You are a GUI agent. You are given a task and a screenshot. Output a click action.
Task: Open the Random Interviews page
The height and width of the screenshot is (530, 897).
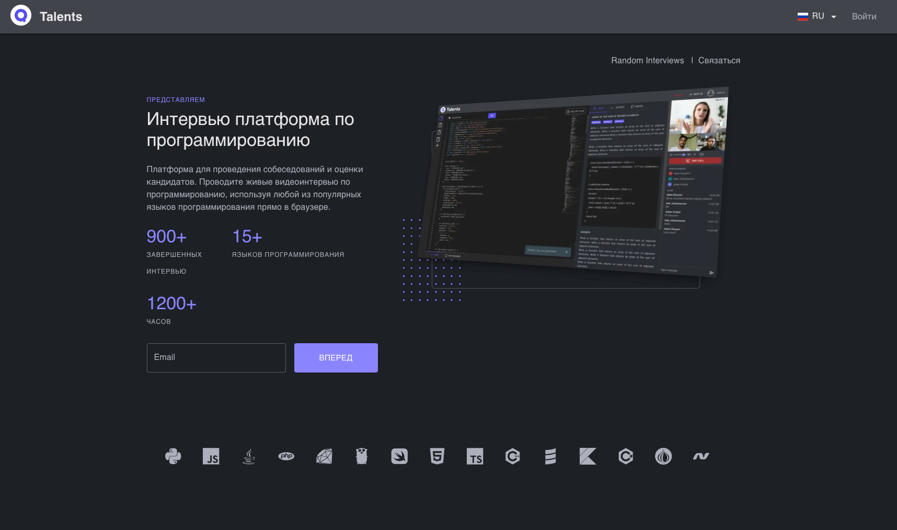pos(647,60)
